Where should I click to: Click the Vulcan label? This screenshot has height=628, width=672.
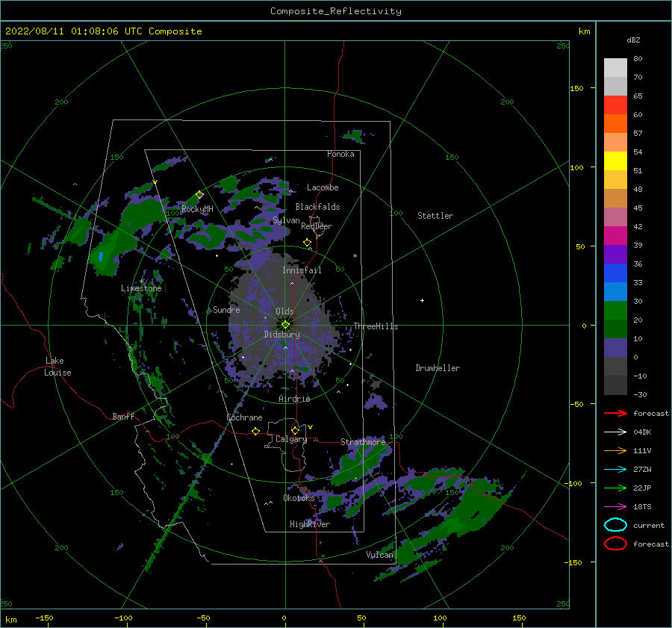click(x=379, y=555)
